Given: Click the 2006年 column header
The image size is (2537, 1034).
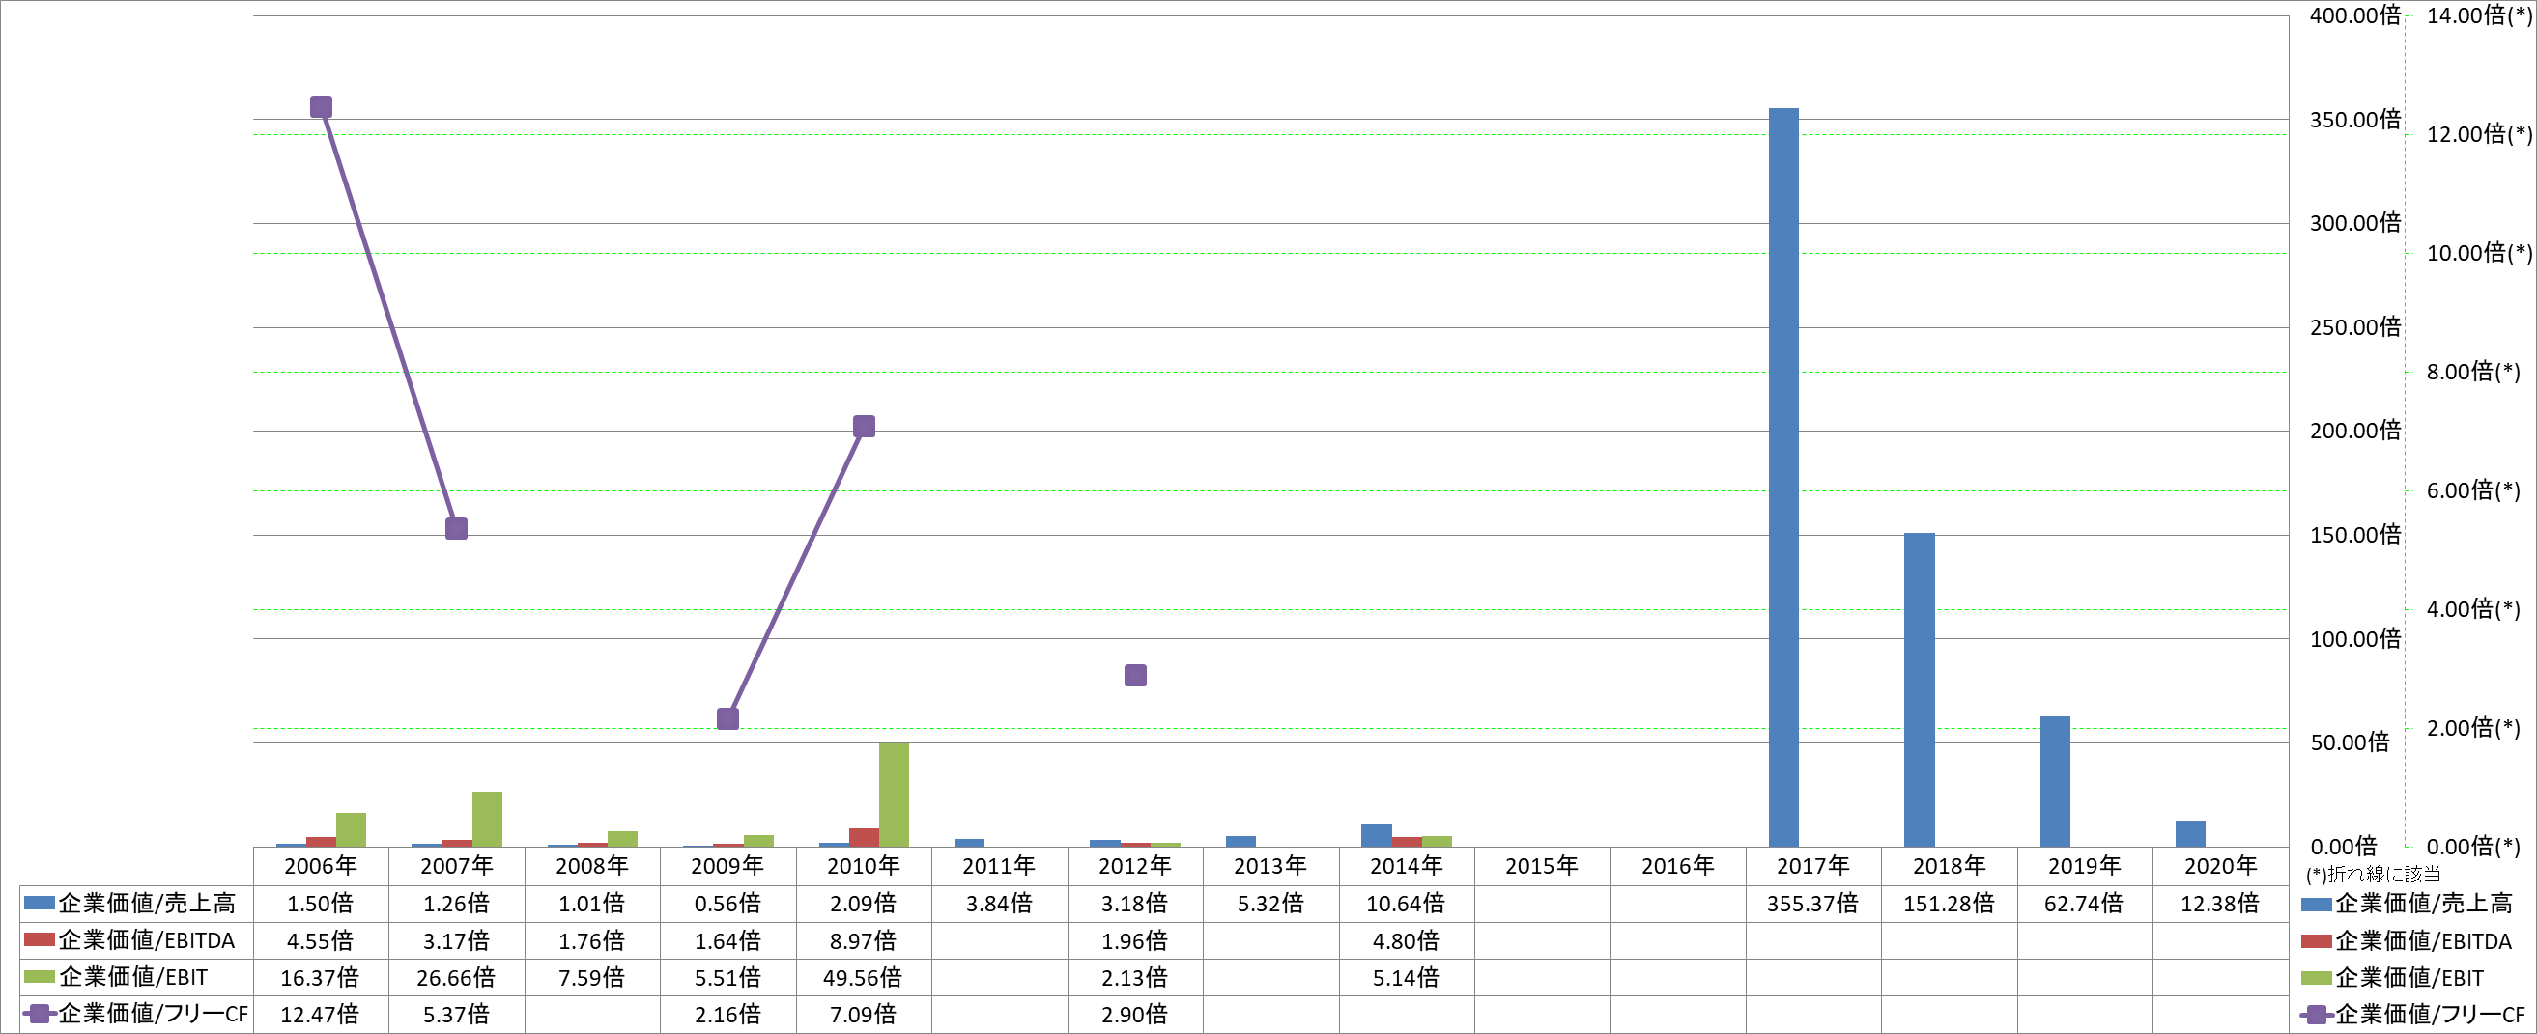Looking at the screenshot, I should (x=321, y=866).
